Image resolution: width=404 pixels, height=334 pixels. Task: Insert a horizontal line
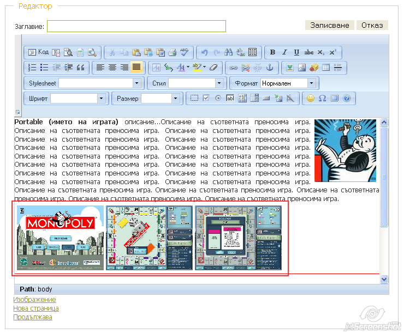coord(338,68)
